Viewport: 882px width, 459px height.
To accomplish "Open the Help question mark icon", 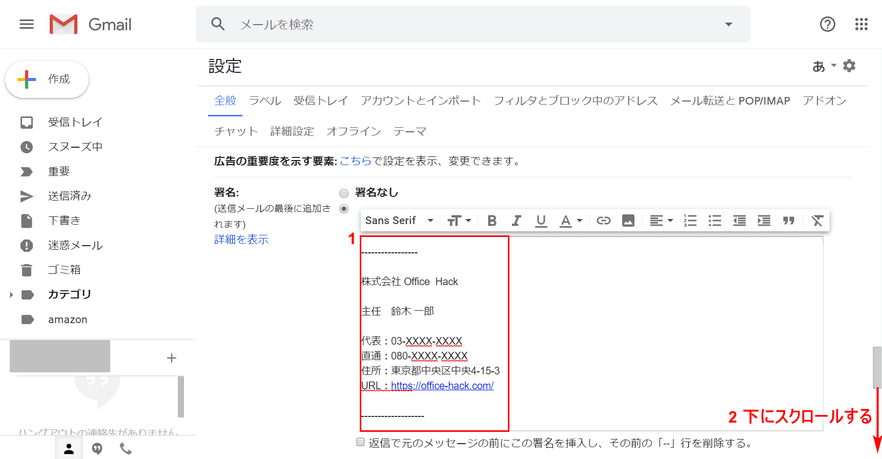I will tap(827, 24).
